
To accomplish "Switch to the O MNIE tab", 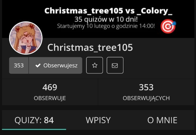I will (x=162, y=120).
